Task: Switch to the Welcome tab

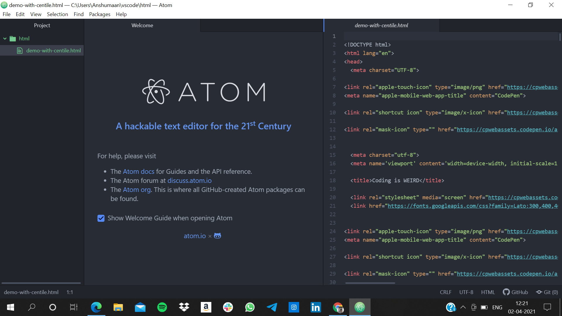Action: click(142, 25)
